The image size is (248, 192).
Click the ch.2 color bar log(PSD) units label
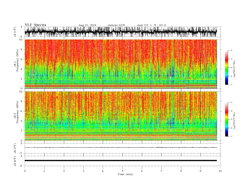pyautogui.click(x=235, y=120)
